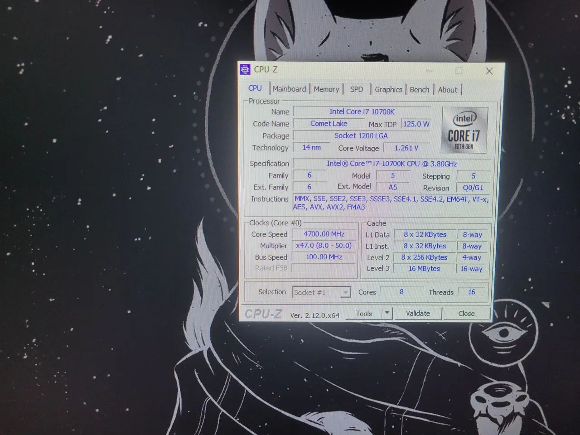This screenshot has height=435, width=580.
Task: Click the Validate button
Action: pos(418,314)
